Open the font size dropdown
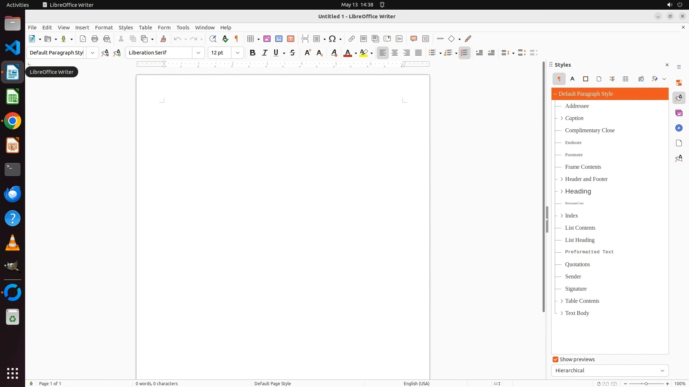The height and width of the screenshot is (387, 689). click(238, 53)
